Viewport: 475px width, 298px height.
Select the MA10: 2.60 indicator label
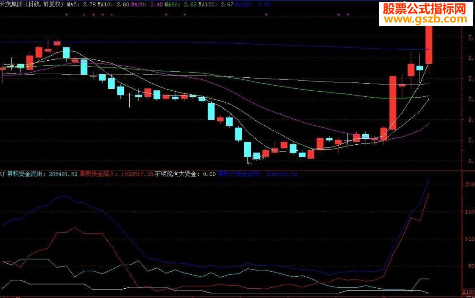[x=113, y=5]
